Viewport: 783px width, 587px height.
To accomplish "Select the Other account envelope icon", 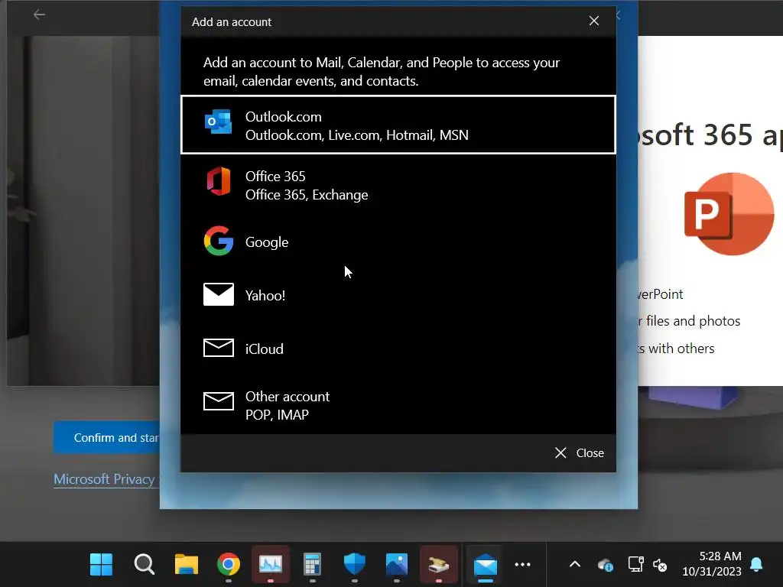I will coord(219,401).
